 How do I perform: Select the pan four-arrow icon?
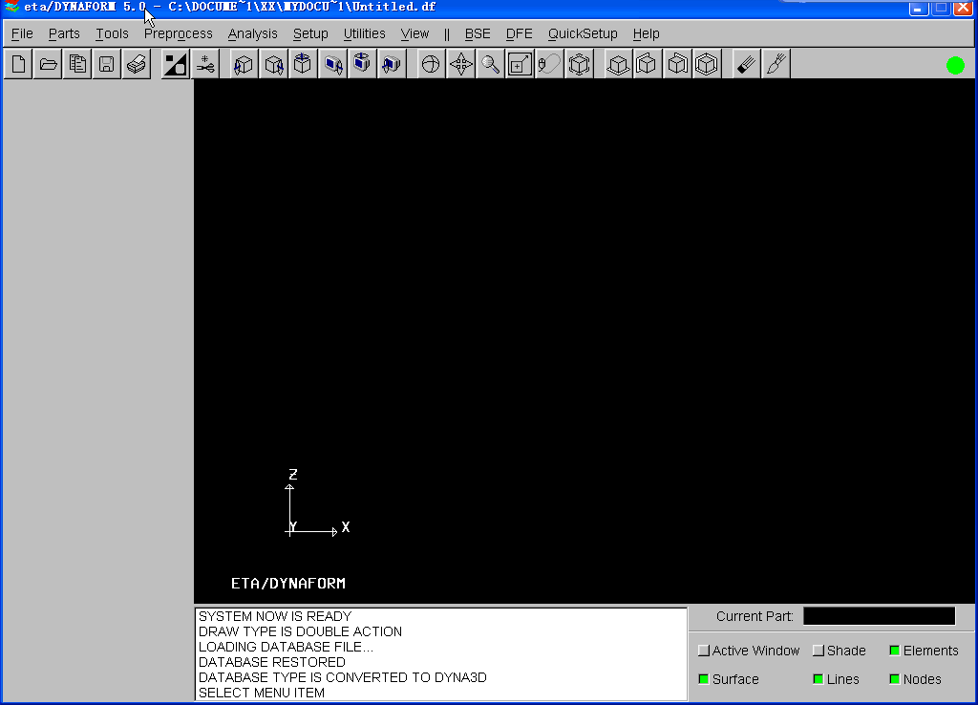[x=461, y=64]
